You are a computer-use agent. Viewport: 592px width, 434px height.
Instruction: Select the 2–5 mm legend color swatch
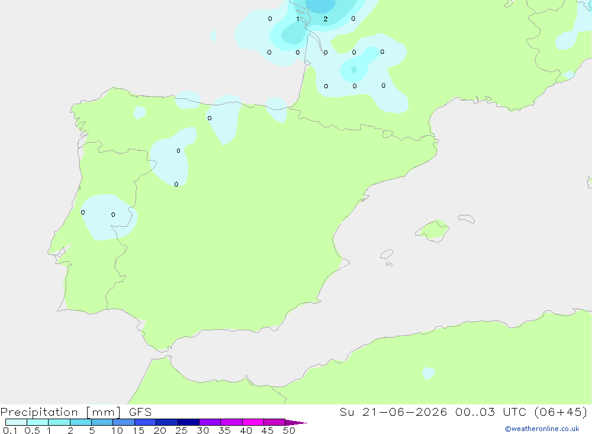[81, 422]
